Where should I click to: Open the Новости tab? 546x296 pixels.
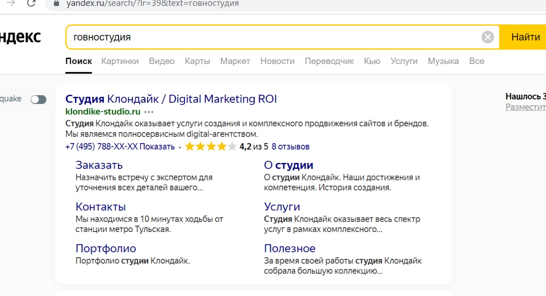[277, 61]
